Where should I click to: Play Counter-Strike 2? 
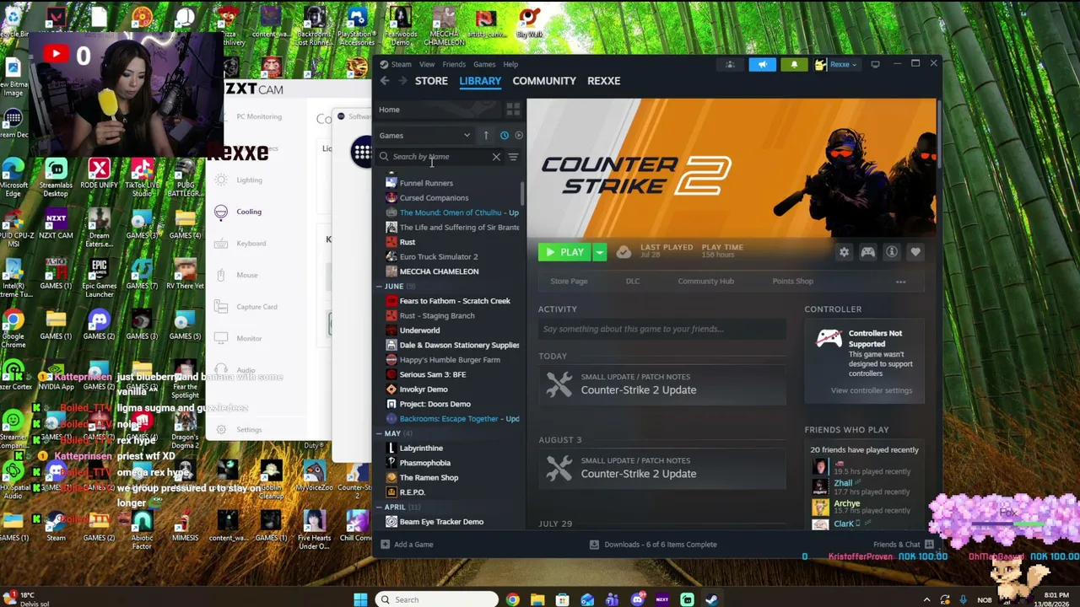pos(564,252)
